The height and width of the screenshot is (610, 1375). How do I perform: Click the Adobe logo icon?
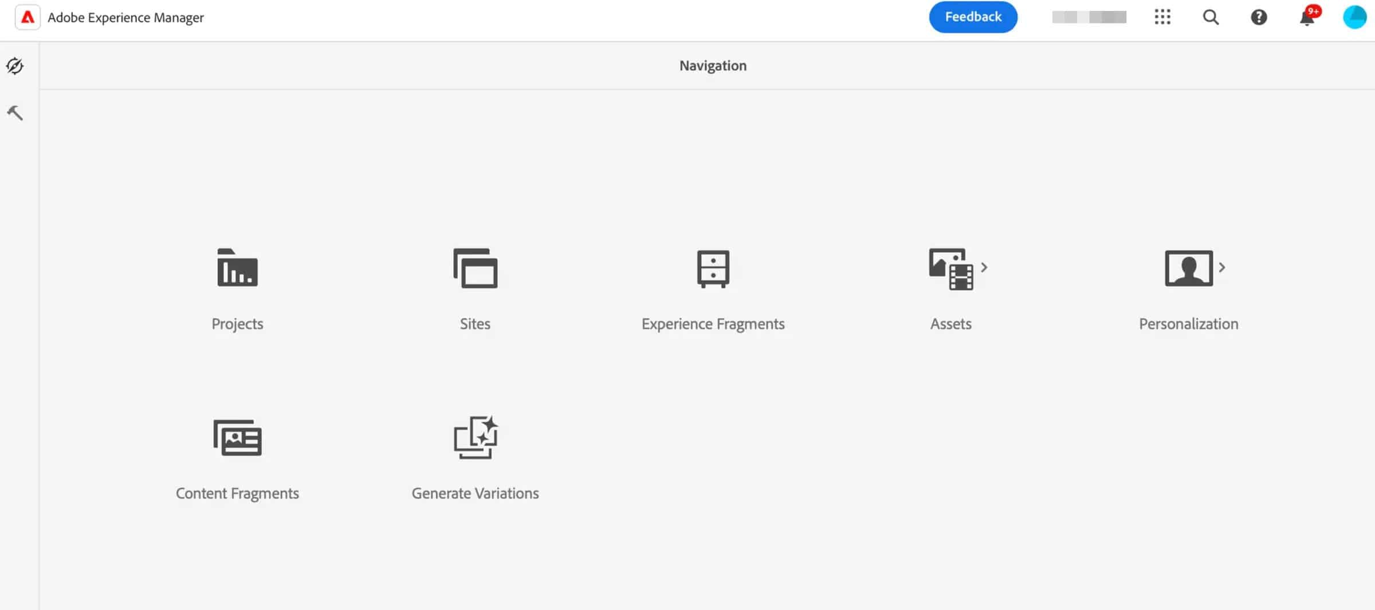[27, 17]
